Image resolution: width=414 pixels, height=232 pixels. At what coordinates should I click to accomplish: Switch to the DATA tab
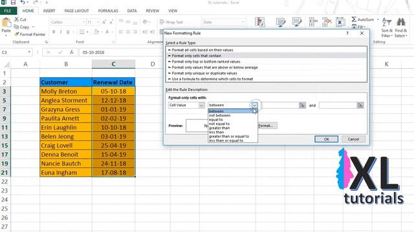[132, 11]
